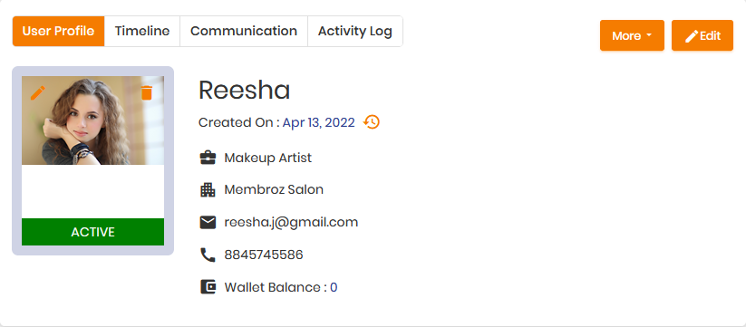Screen dimensions: 746x327
Task: Click Reesha's profile photo thumbnail
Action: point(92,120)
